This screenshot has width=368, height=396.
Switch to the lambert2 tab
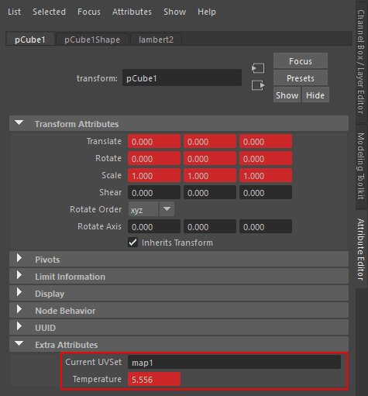point(156,40)
